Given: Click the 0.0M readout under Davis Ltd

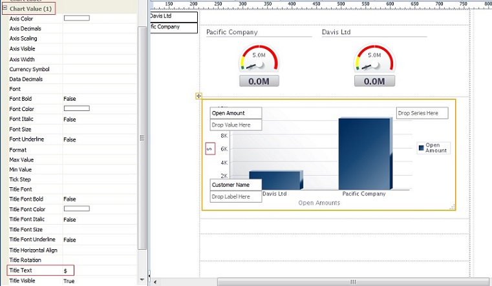Looking at the screenshot, I should coord(374,81).
